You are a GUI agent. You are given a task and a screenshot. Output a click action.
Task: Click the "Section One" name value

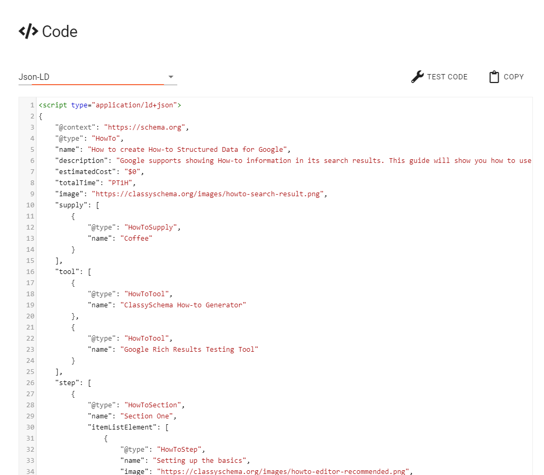[x=147, y=416]
